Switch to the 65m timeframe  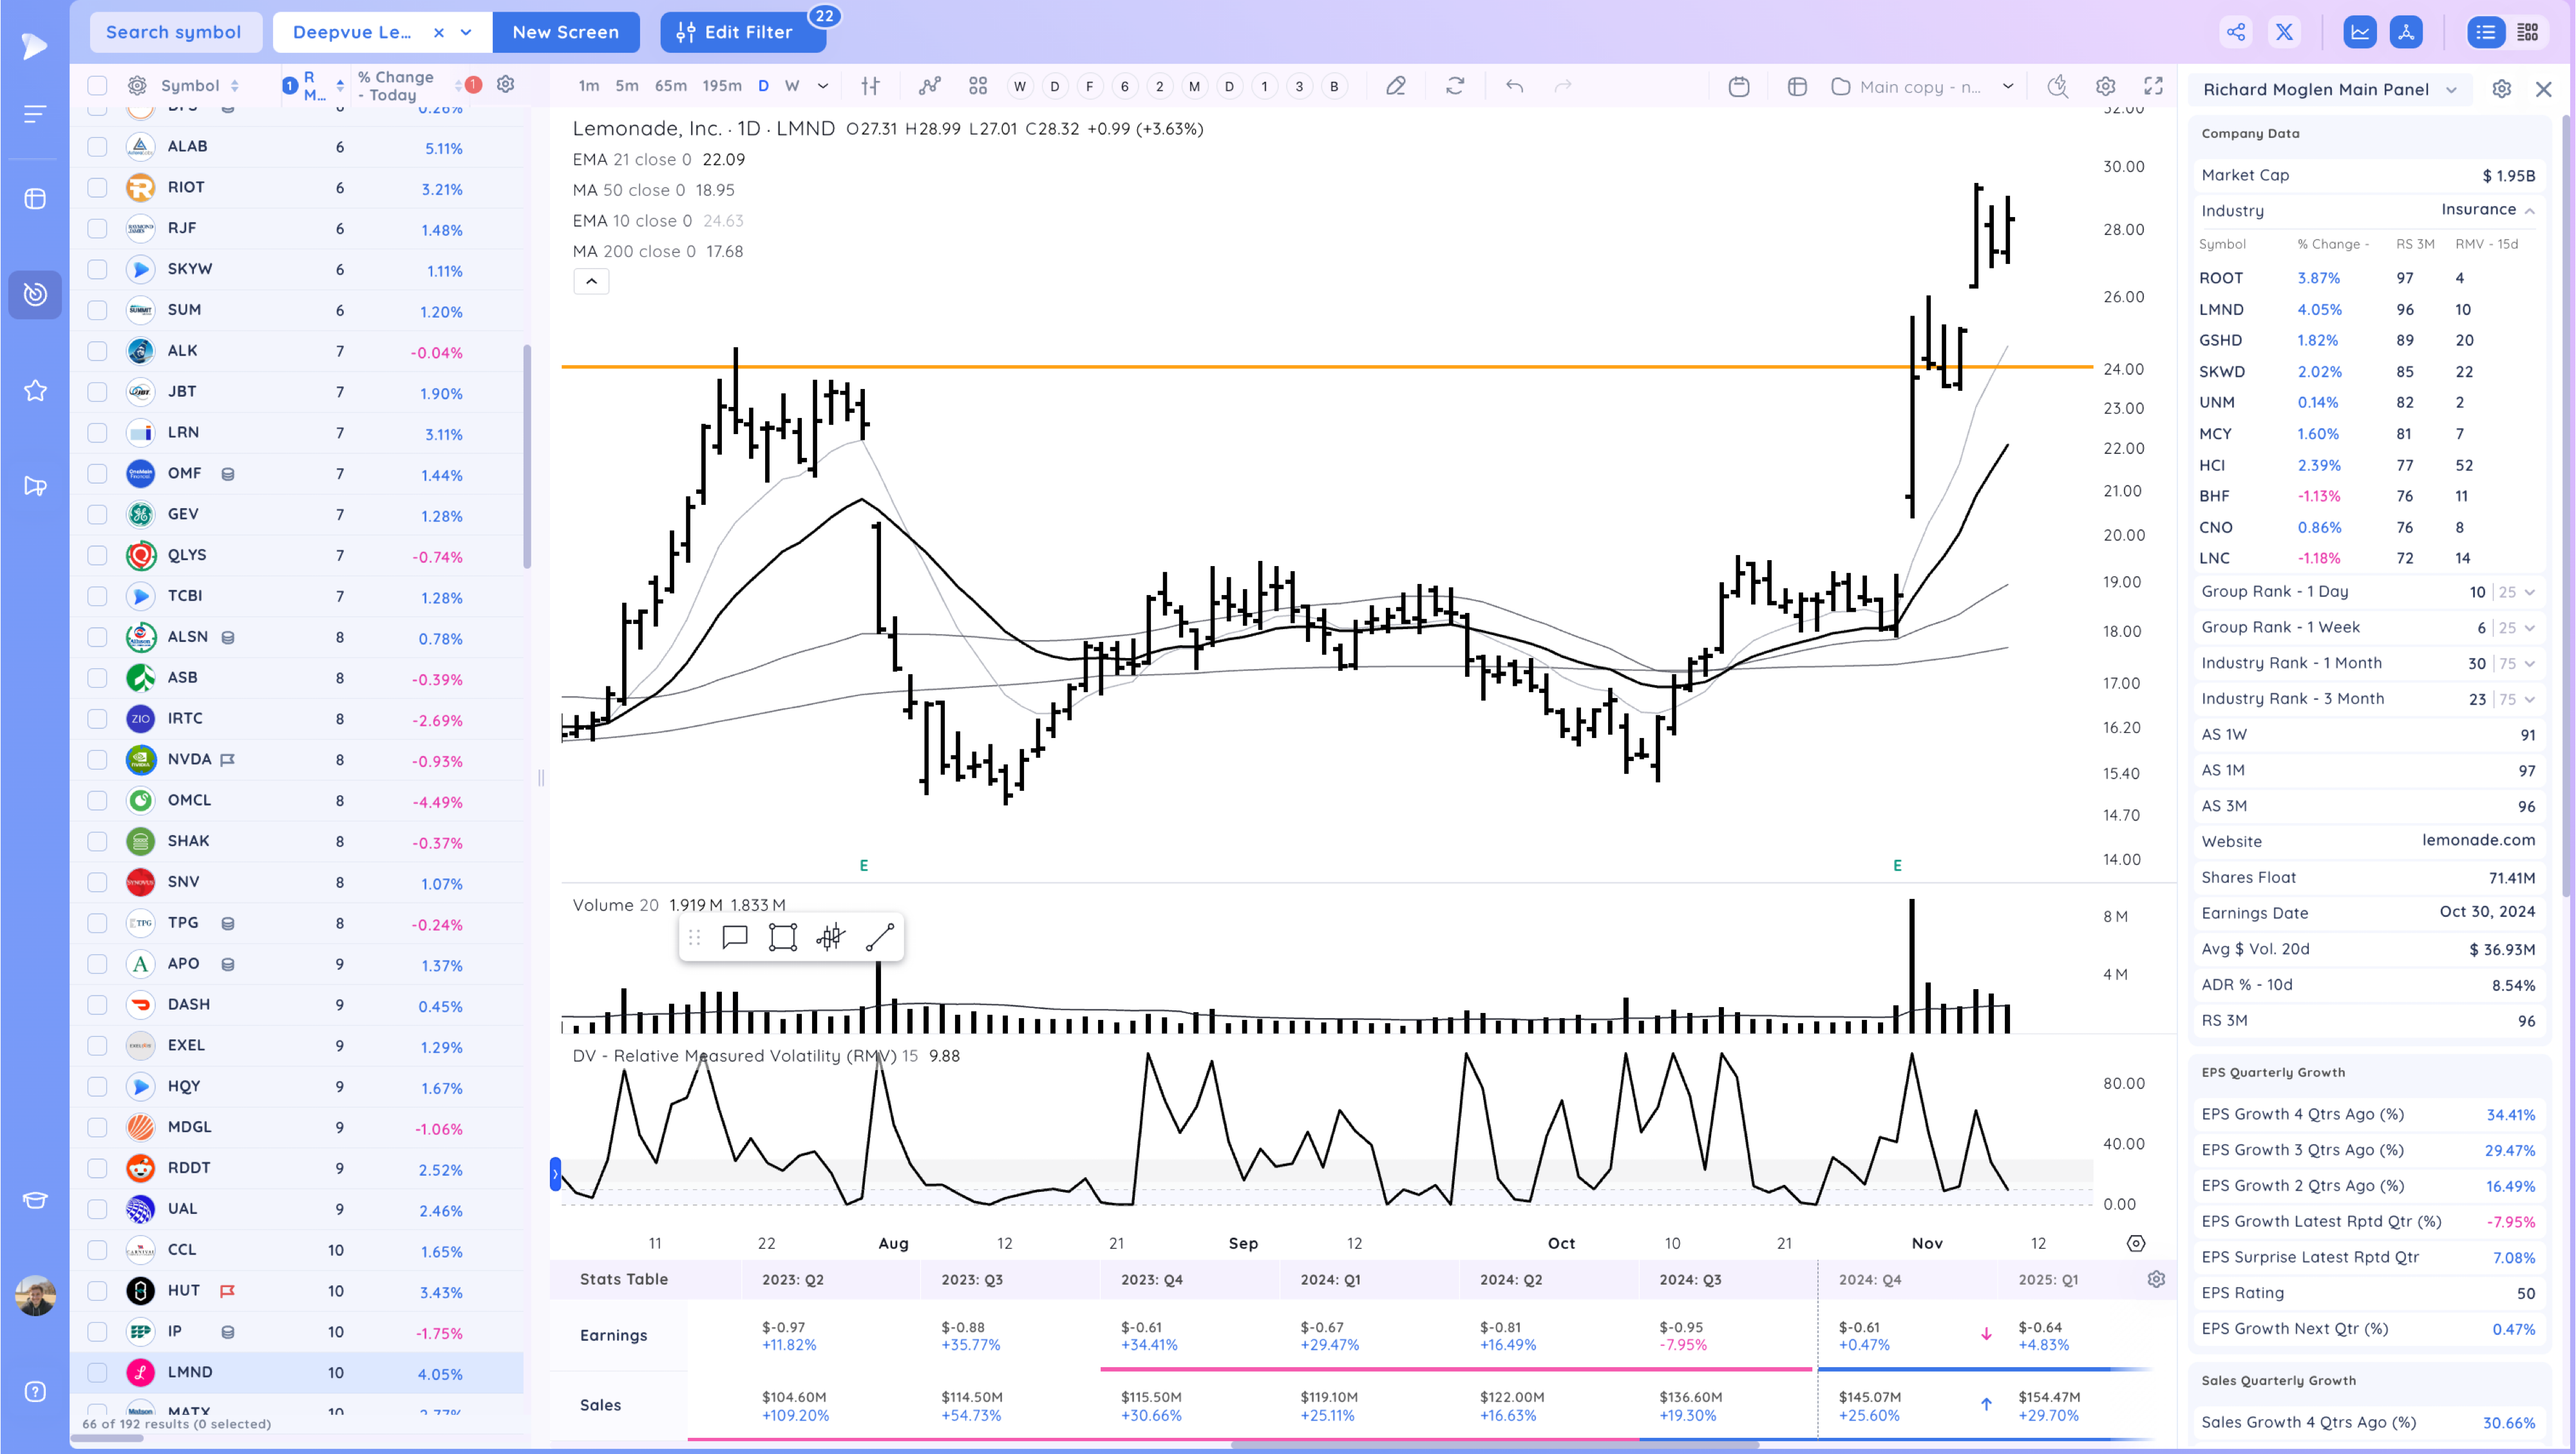(670, 86)
